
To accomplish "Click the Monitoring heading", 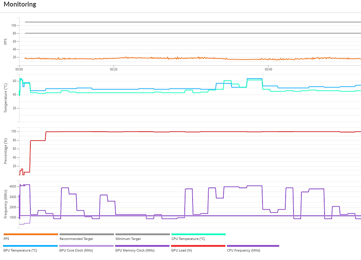I will [x=20, y=5].
